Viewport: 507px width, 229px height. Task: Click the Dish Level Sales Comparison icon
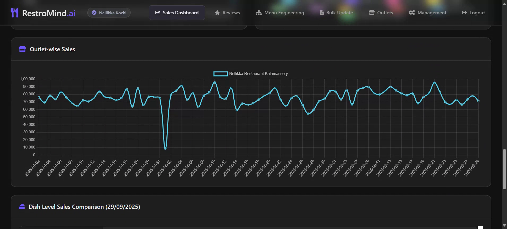tap(22, 207)
